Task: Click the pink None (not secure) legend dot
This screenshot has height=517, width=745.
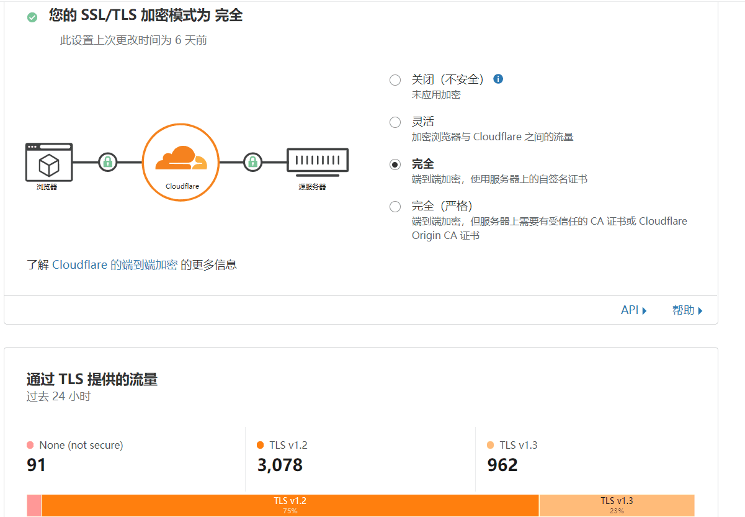Action: tap(30, 445)
